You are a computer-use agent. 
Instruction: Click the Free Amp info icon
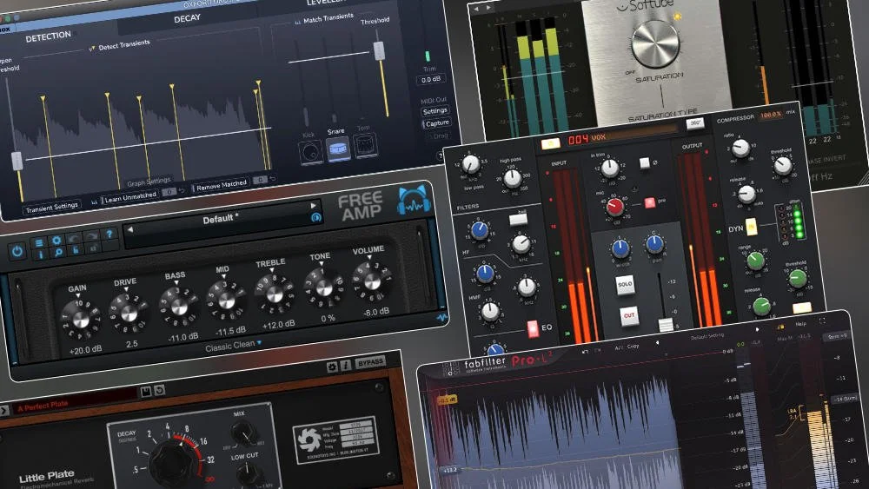coord(40,255)
